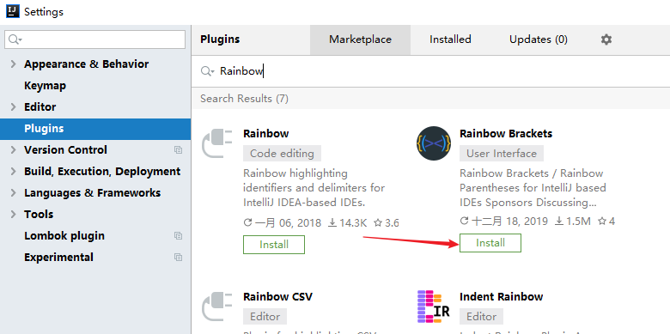670x334 pixels.
Task: Click the Editor tag under Rainbow CSV
Action: coord(265,317)
